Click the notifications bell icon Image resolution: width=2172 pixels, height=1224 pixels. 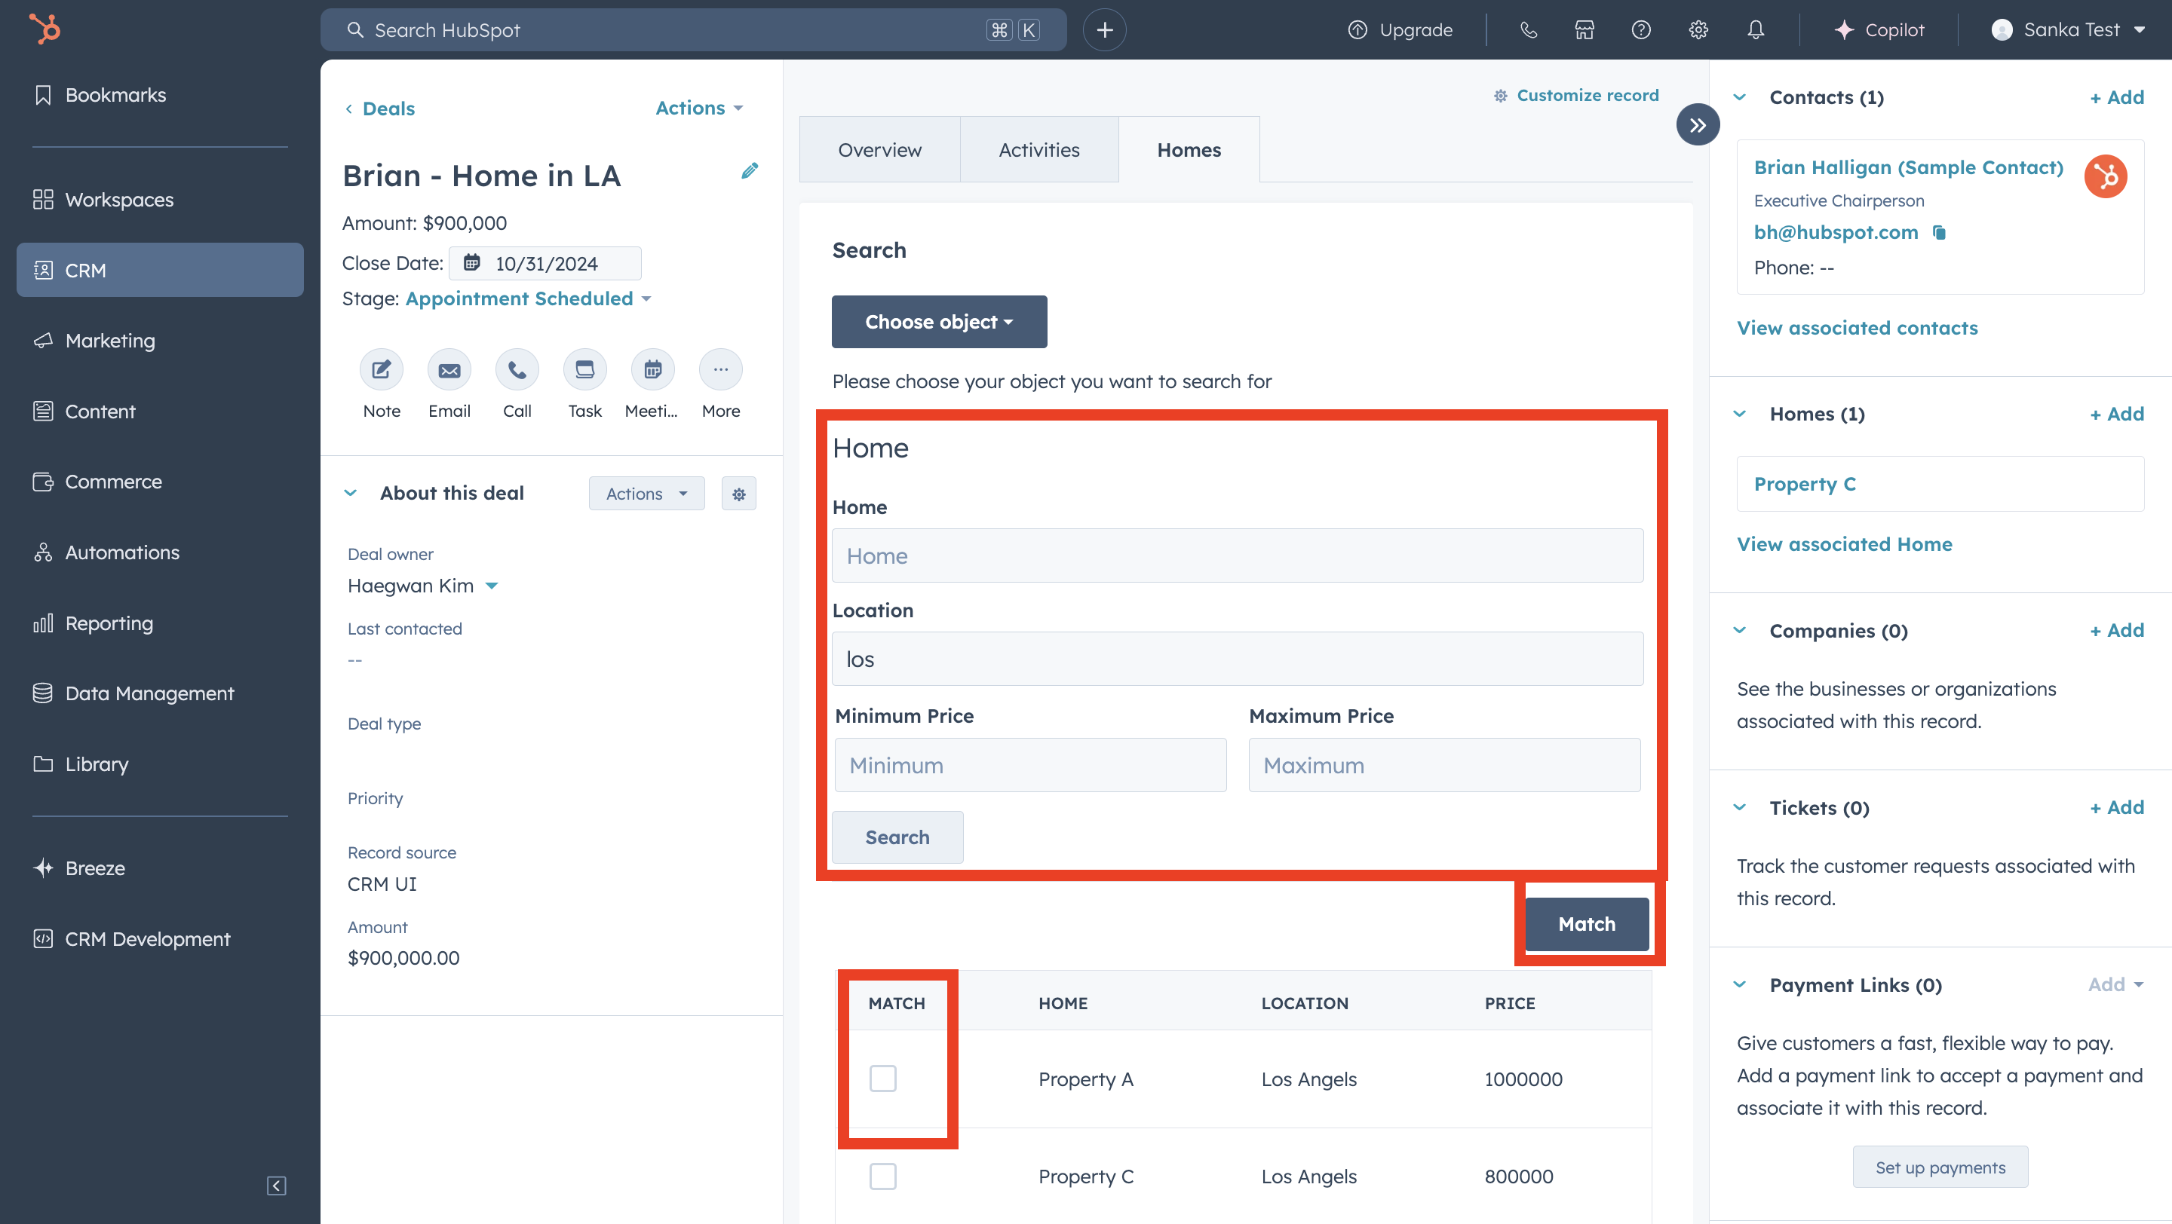[x=1755, y=30]
